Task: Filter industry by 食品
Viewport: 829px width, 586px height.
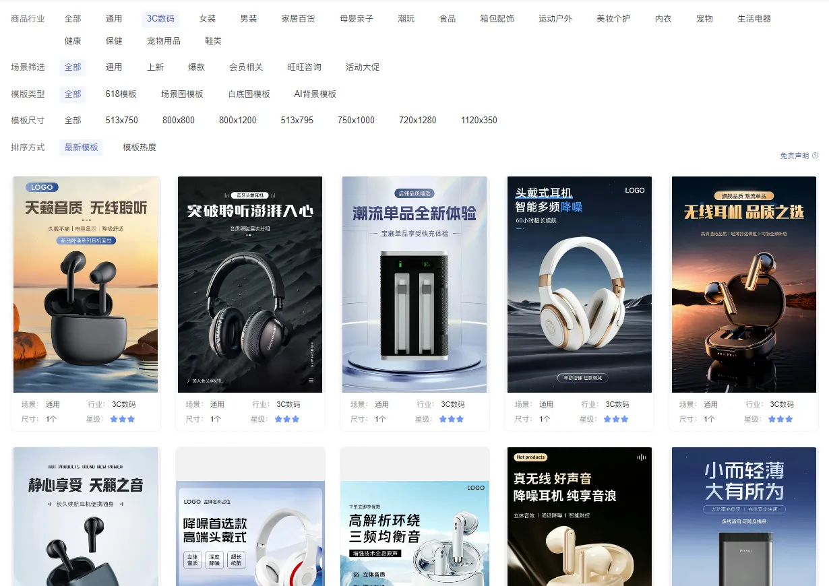Action: pos(448,19)
